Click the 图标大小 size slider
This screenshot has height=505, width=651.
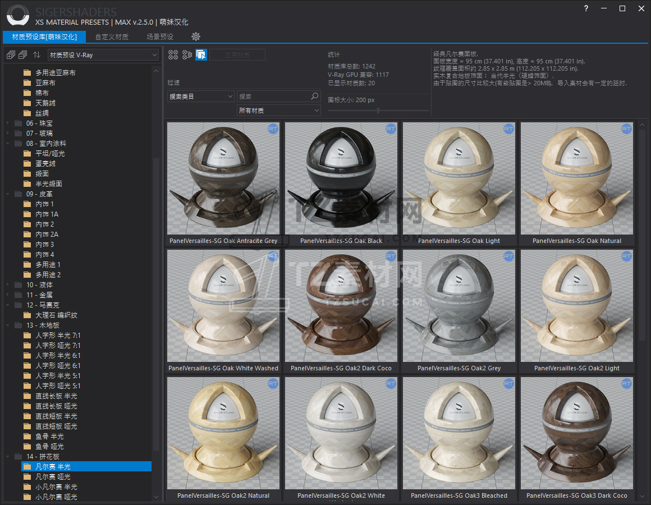[x=378, y=111]
